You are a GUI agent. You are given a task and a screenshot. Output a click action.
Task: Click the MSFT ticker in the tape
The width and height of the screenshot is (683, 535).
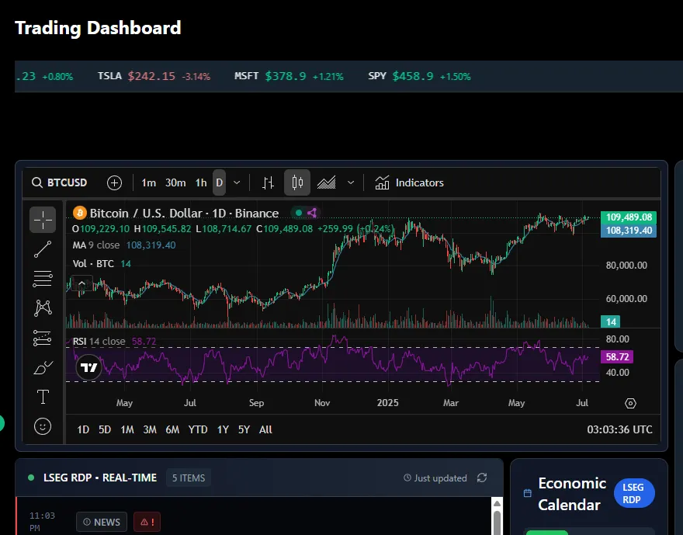coord(289,76)
